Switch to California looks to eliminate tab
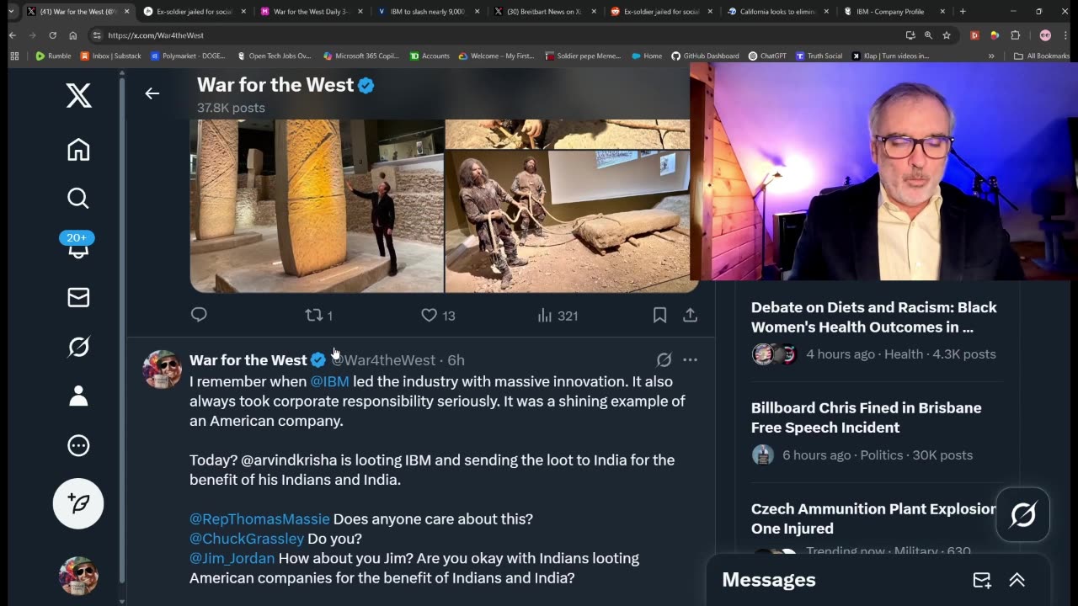 pos(777,12)
